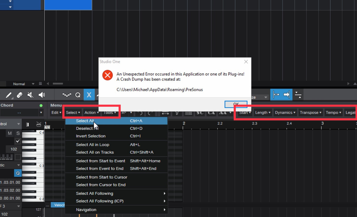This screenshot has height=217, width=357.
Task: Toggle snap to event start icon
Action: [x=276, y=95]
